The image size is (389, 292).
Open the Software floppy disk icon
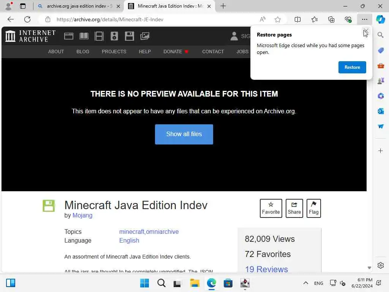tap(129, 36)
